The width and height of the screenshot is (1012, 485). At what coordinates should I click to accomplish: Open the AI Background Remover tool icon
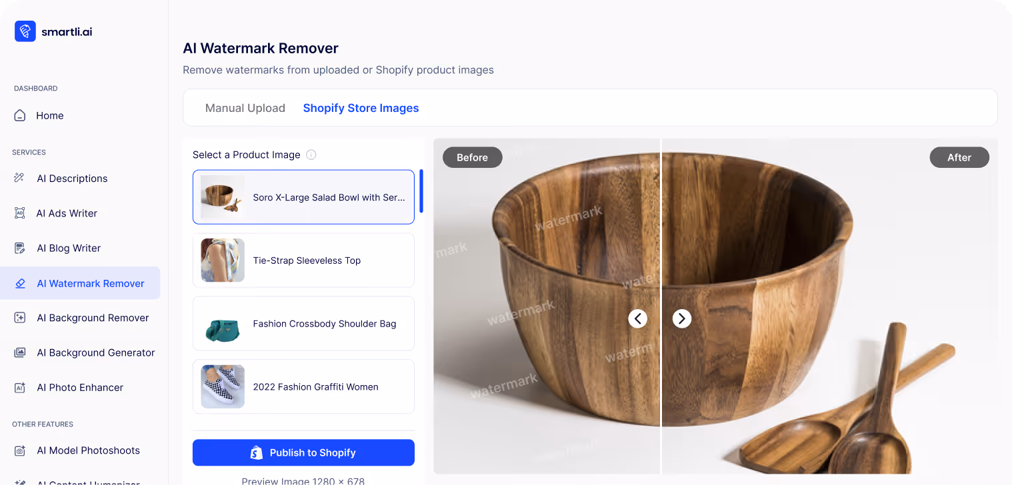click(x=19, y=318)
